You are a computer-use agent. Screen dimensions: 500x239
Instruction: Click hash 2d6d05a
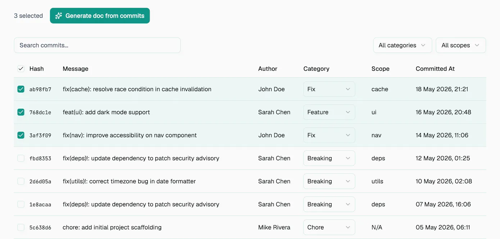[x=40, y=181]
